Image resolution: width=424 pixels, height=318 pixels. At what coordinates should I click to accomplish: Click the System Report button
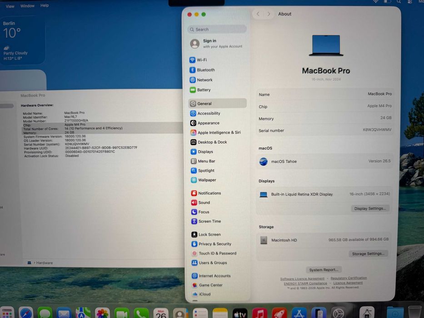point(324,270)
